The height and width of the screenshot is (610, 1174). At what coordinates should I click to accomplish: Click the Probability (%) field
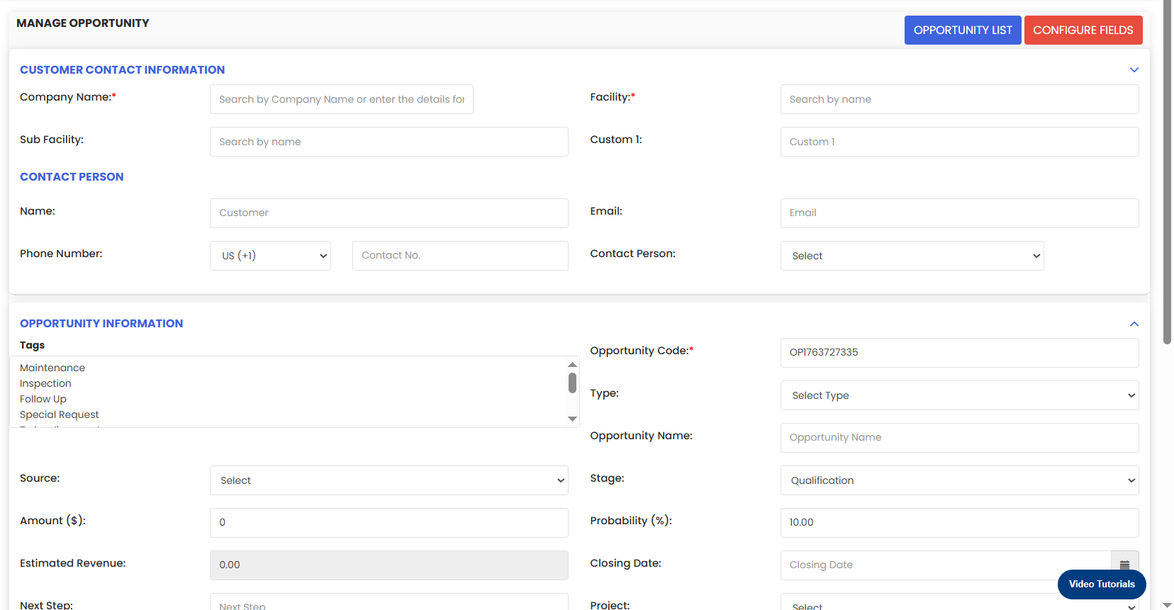click(960, 523)
